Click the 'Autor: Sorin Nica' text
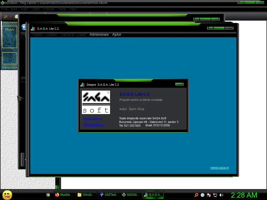267x200 pixels. pyautogui.click(x=132, y=109)
